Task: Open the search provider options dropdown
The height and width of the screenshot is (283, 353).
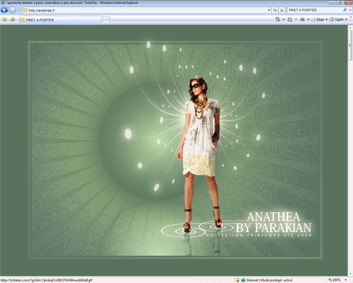Action: (x=350, y=10)
